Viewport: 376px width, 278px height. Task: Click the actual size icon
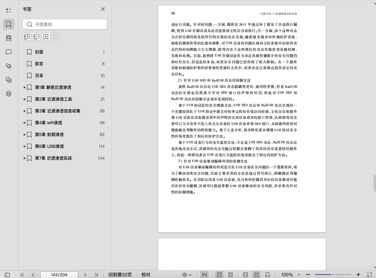245,275
